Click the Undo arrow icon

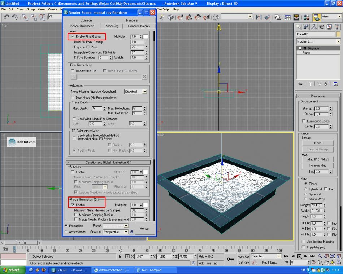click(6, 17)
